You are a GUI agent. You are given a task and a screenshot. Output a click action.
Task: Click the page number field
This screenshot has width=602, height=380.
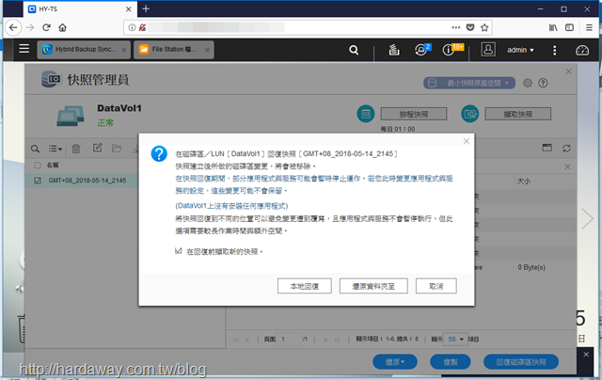290,340
